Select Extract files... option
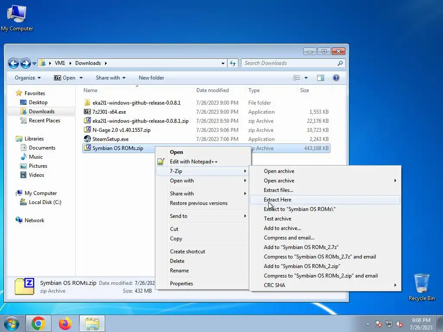 [325, 190]
